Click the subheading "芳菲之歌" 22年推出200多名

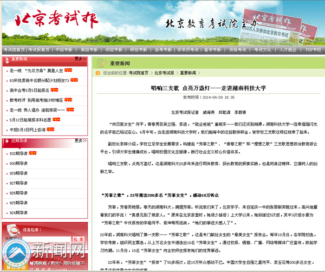[160, 195]
